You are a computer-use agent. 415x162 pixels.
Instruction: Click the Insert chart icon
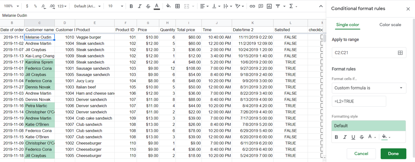tap(269, 6)
